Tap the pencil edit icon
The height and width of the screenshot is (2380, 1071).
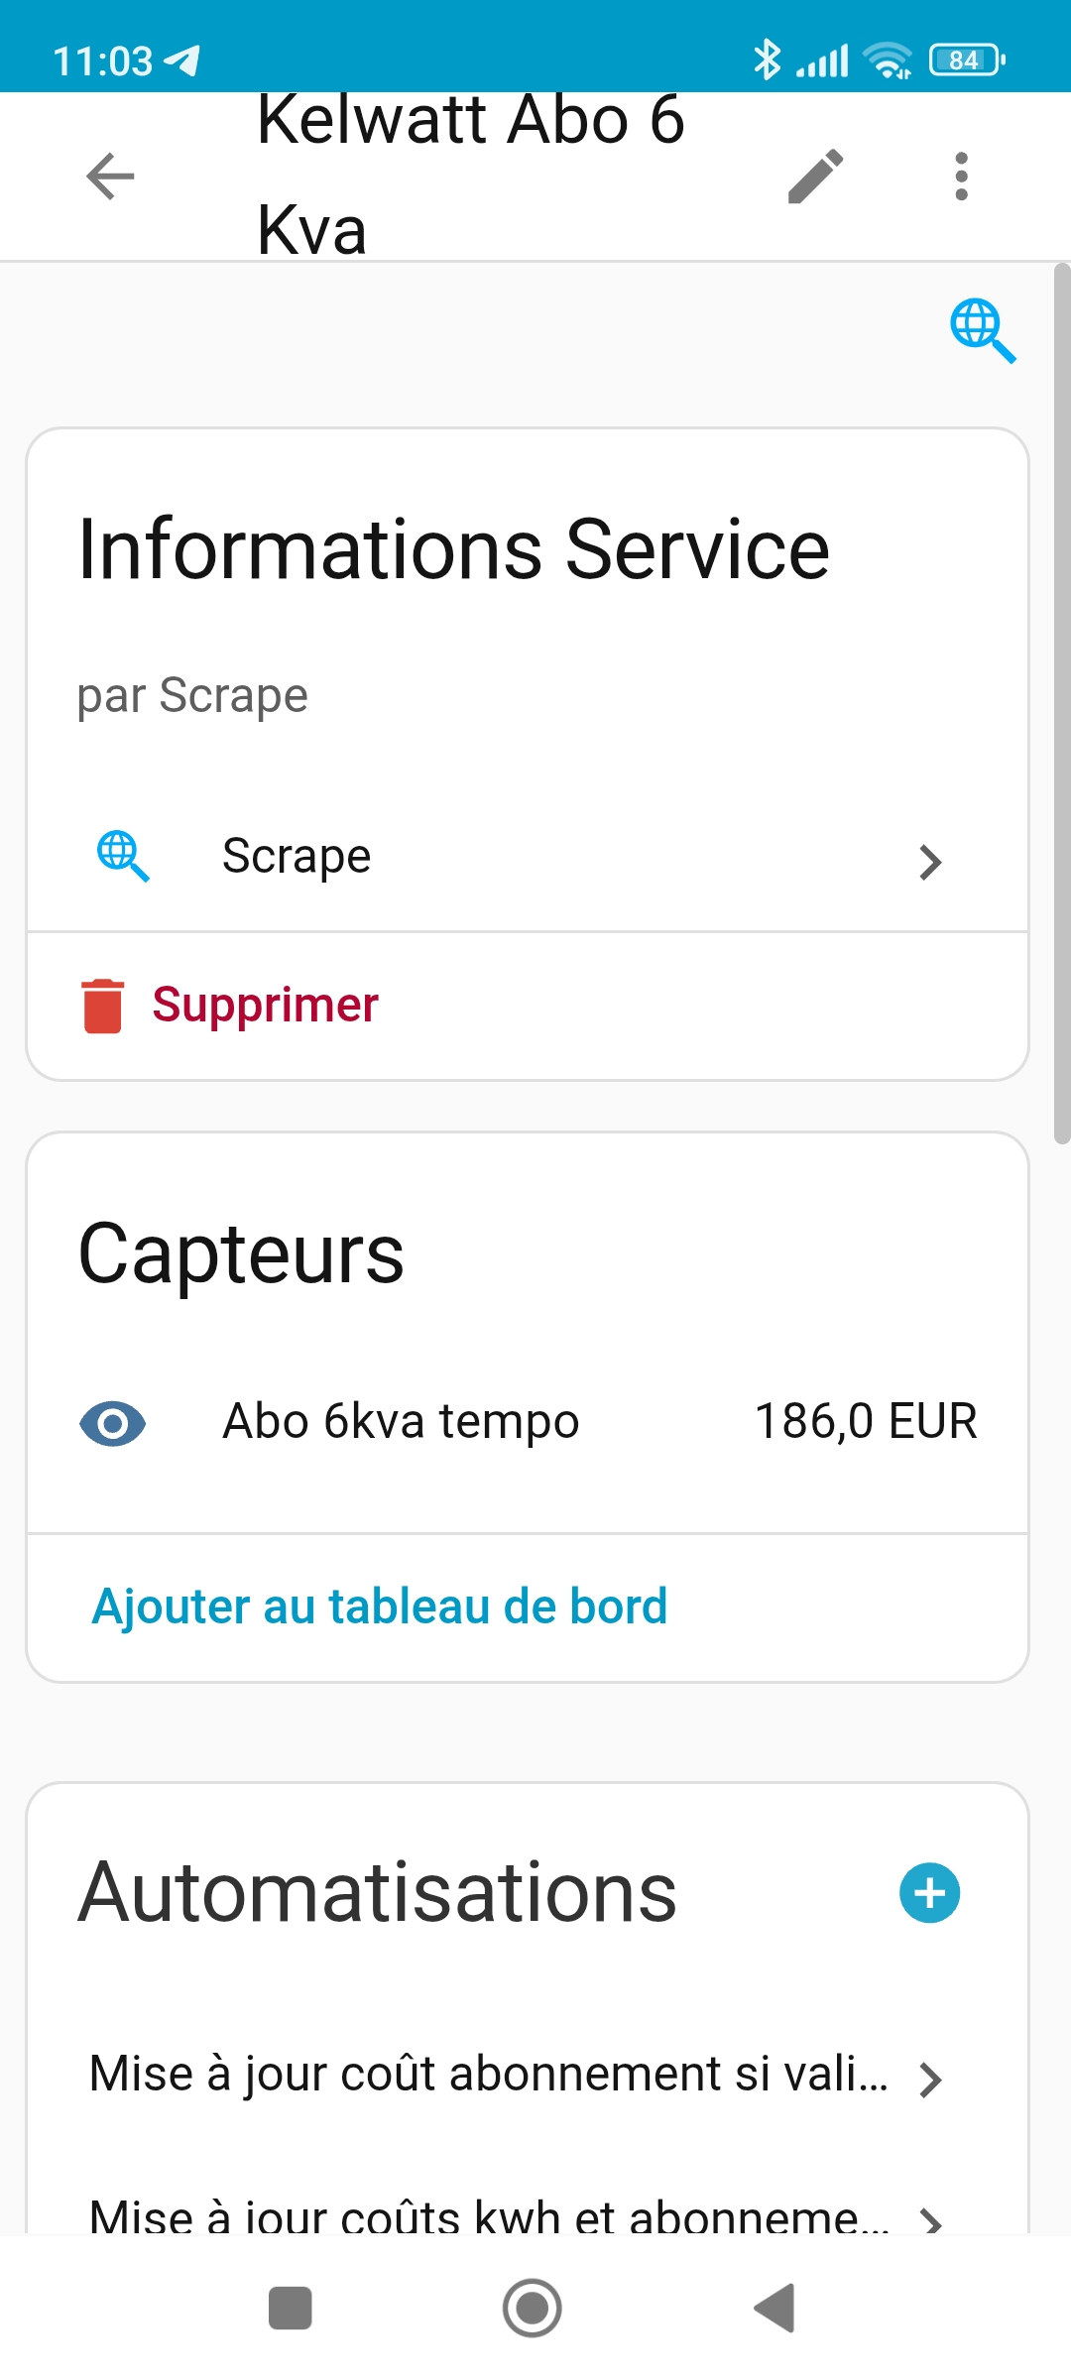[x=815, y=177]
